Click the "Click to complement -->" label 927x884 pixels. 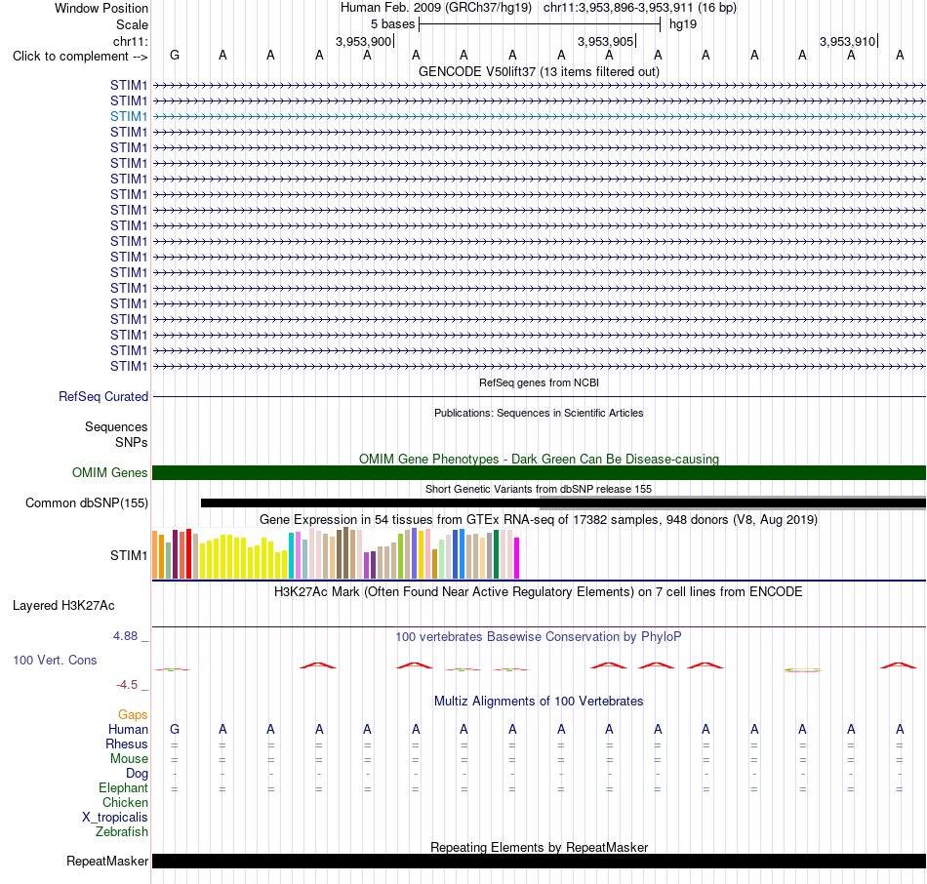(x=80, y=57)
